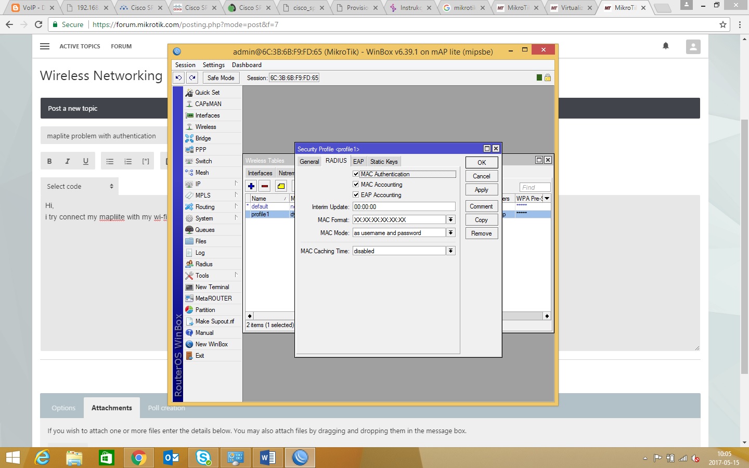This screenshot has width=749, height=468.
Task: Click the red minus remove icon
Action: [x=265, y=186]
